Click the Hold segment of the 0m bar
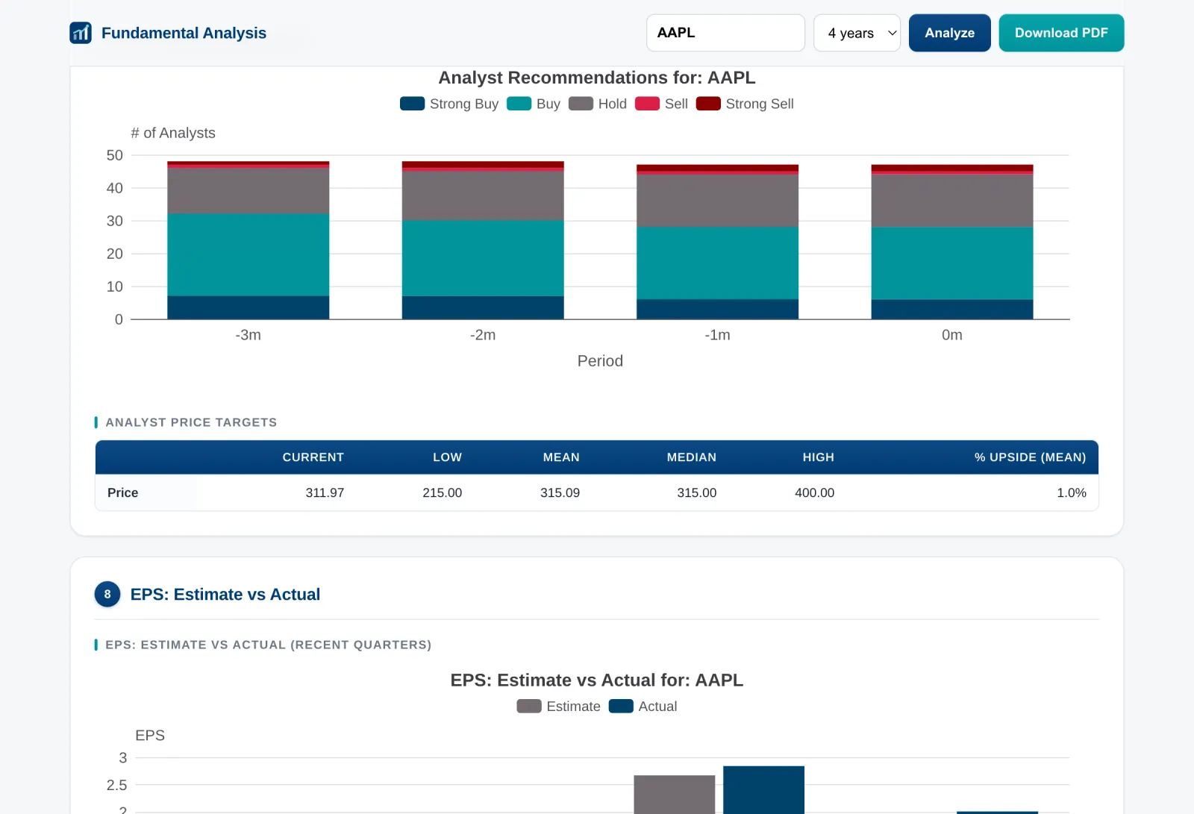 click(x=952, y=201)
